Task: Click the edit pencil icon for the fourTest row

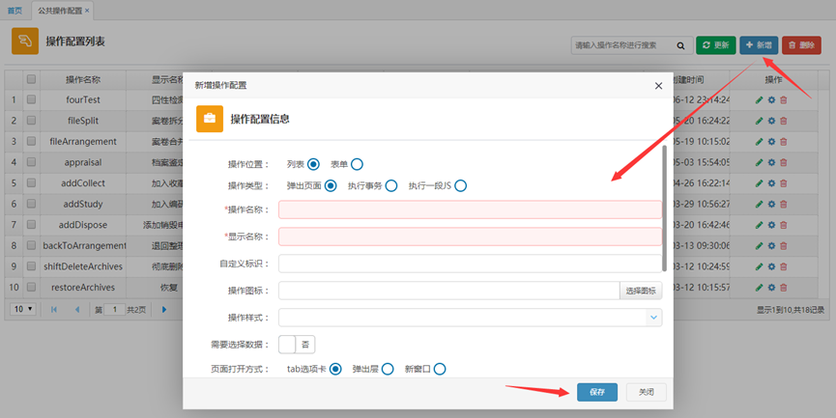Action: (760, 100)
